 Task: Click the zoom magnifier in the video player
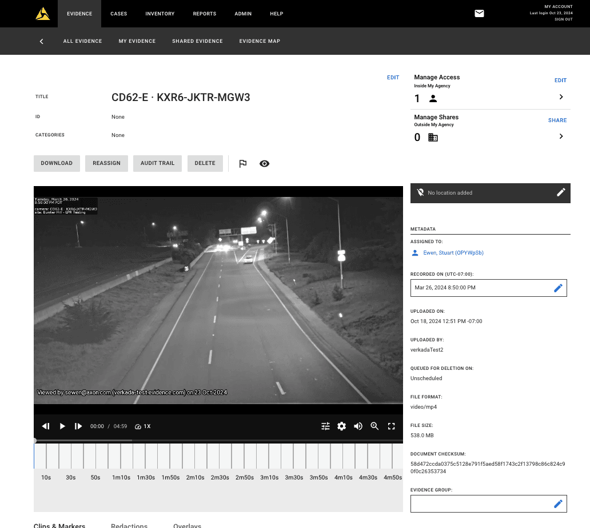coord(374,426)
